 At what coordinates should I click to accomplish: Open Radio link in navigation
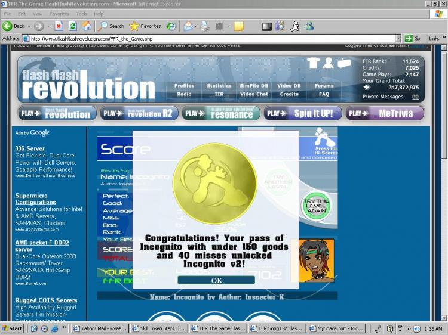pos(184,94)
